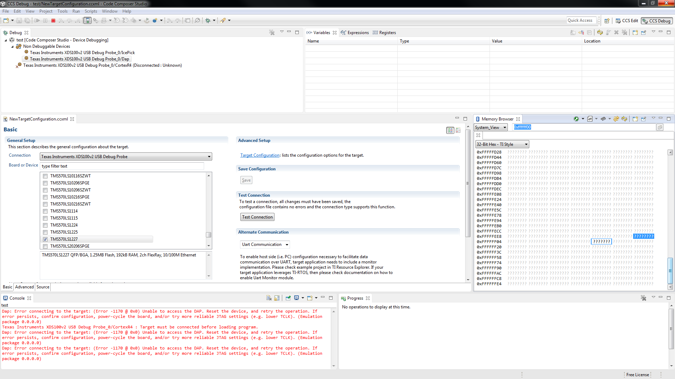Click Remove All Terminated in Debug view

click(x=272, y=32)
